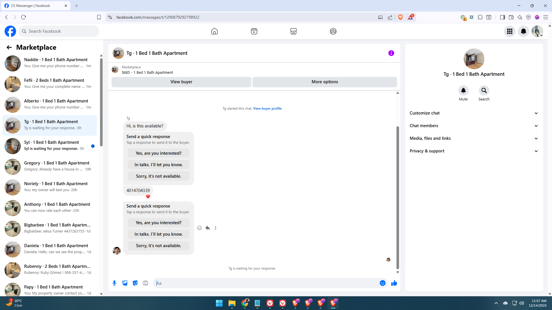The width and height of the screenshot is (552, 310).
Task: Open Home tab in top navigation
Action: (214, 31)
